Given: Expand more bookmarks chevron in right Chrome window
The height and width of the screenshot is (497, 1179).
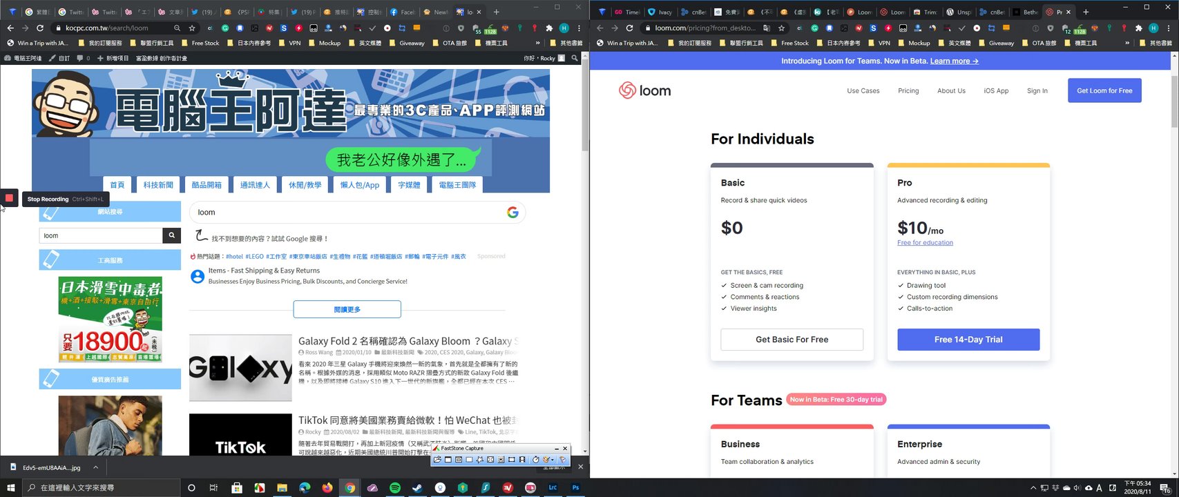Looking at the screenshot, I should click(x=1127, y=43).
